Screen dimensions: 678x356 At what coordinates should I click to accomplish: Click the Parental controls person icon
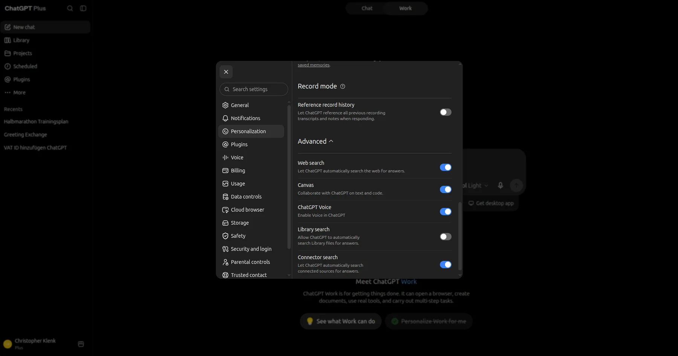(225, 262)
